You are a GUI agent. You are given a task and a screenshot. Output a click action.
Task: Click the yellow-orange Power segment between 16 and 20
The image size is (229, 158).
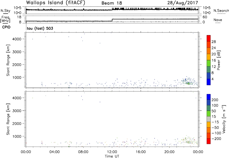(x=209, y=57)
